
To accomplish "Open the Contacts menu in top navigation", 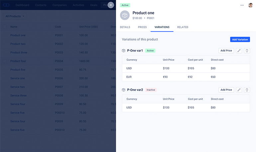I will (41, 5).
